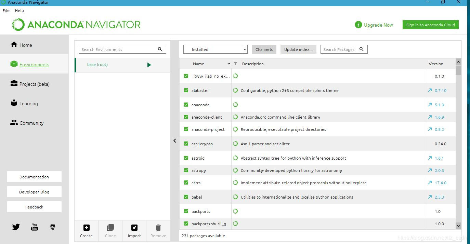Click the Version column header
The height and width of the screenshot is (244, 470).
pos(436,64)
